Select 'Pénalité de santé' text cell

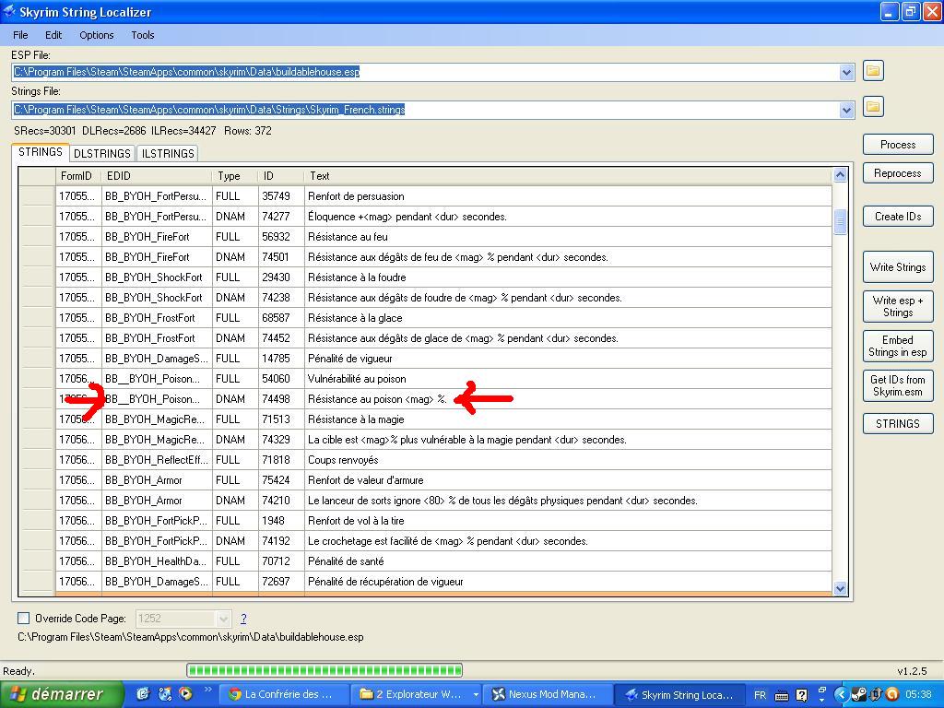click(568, 561)
